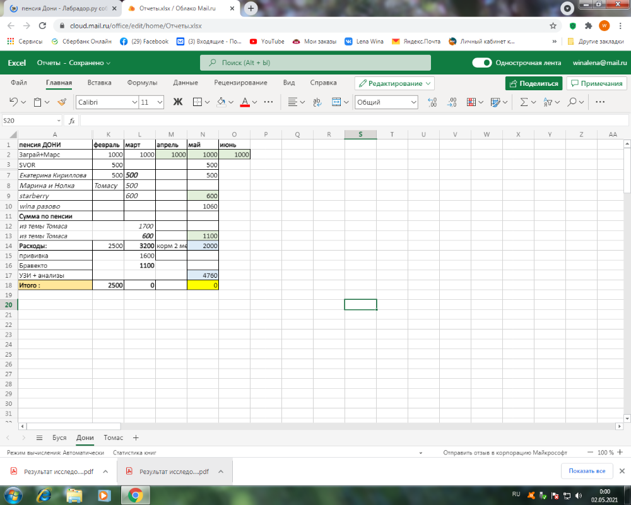Click the wrap text icon
The width and height of the screenshot is (631, 505).
point(317,102)
